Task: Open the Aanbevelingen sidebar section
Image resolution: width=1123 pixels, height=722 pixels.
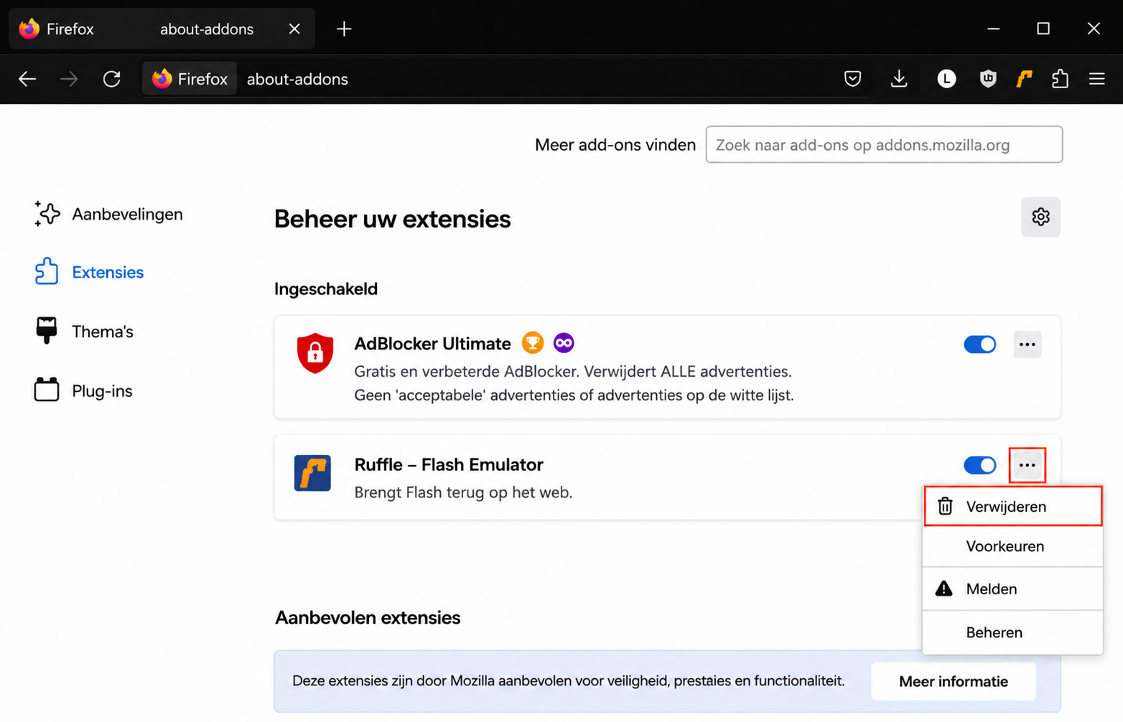Action: tap(108, 214)
